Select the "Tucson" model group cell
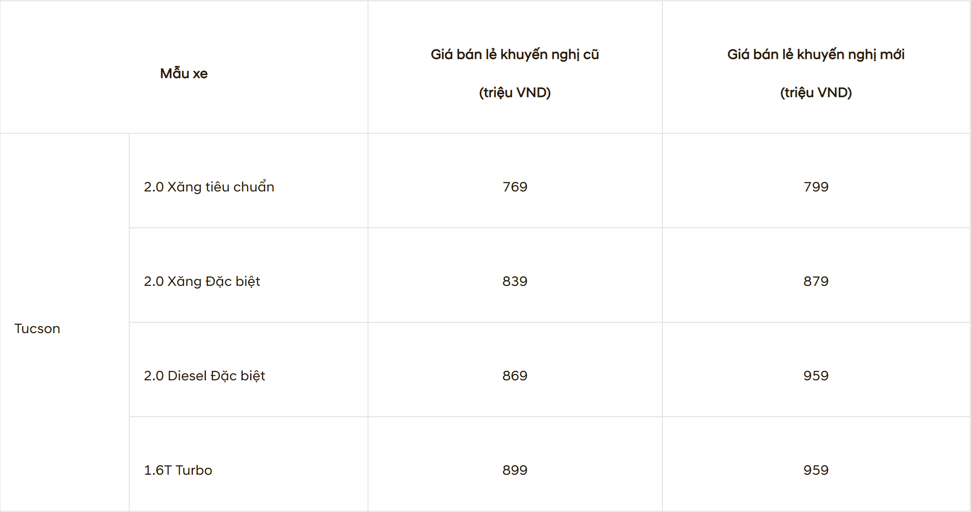 (37, 329)
